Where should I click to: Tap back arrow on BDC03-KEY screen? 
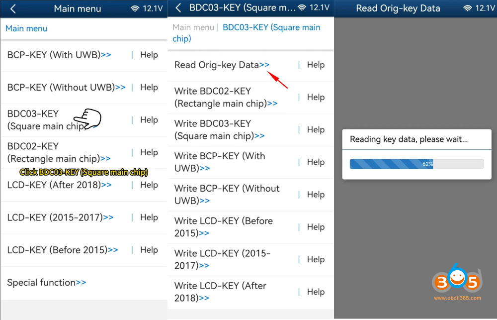178,8
